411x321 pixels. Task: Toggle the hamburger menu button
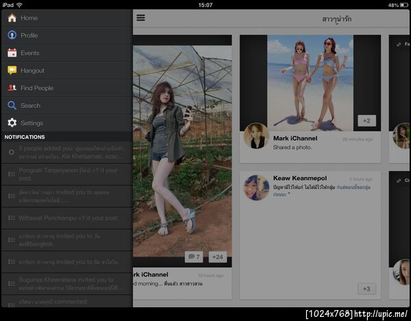(140, 18)
